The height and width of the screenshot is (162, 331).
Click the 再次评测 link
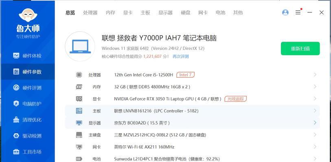pos(181,57)
